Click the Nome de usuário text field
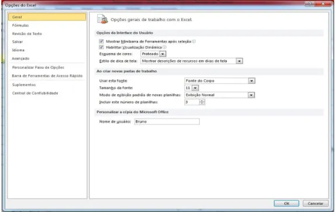This screenshot has width=335, height=212. click(167, 121)
